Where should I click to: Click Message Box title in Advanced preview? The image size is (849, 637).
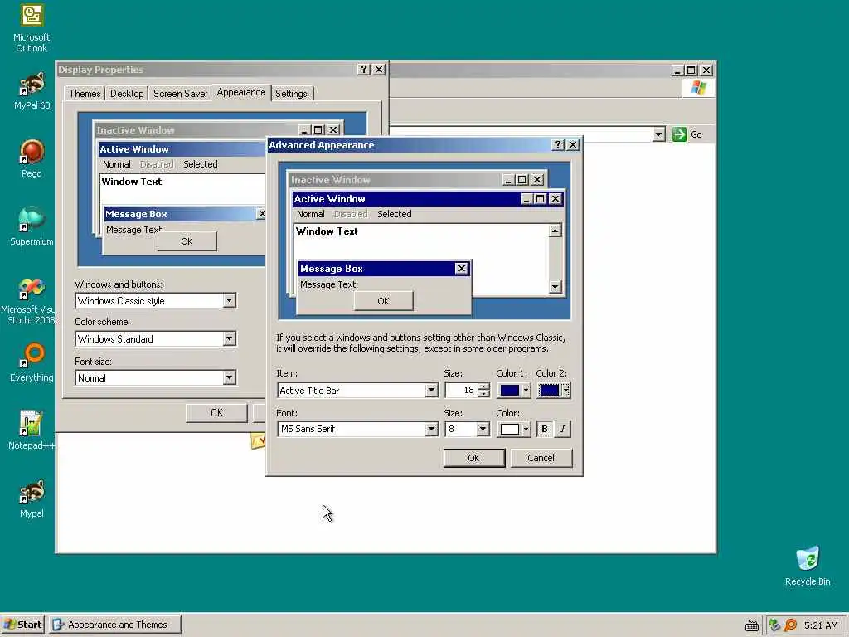[x=332, y=269]
